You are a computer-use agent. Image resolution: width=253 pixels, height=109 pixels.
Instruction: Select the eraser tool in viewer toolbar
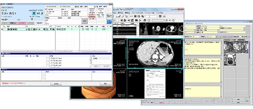coord(123,17)
